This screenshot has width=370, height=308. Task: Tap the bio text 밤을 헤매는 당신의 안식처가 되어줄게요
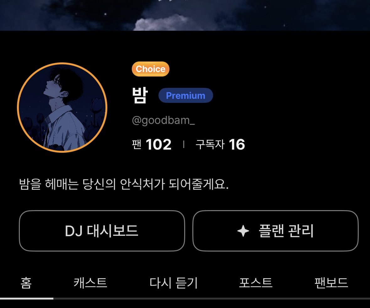click(x=124, y=184)
